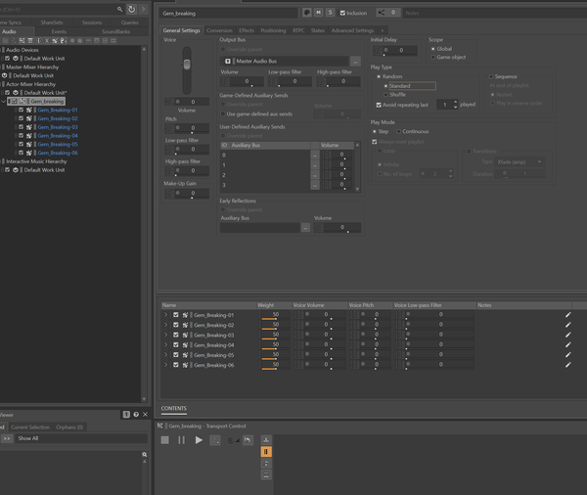Select the Continuous play mode
The height and width of the screenshot is (495, 587).
pos(400,130)
